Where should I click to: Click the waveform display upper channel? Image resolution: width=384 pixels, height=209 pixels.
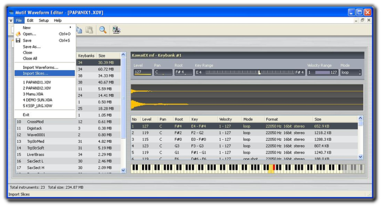(x=247, y=91)
